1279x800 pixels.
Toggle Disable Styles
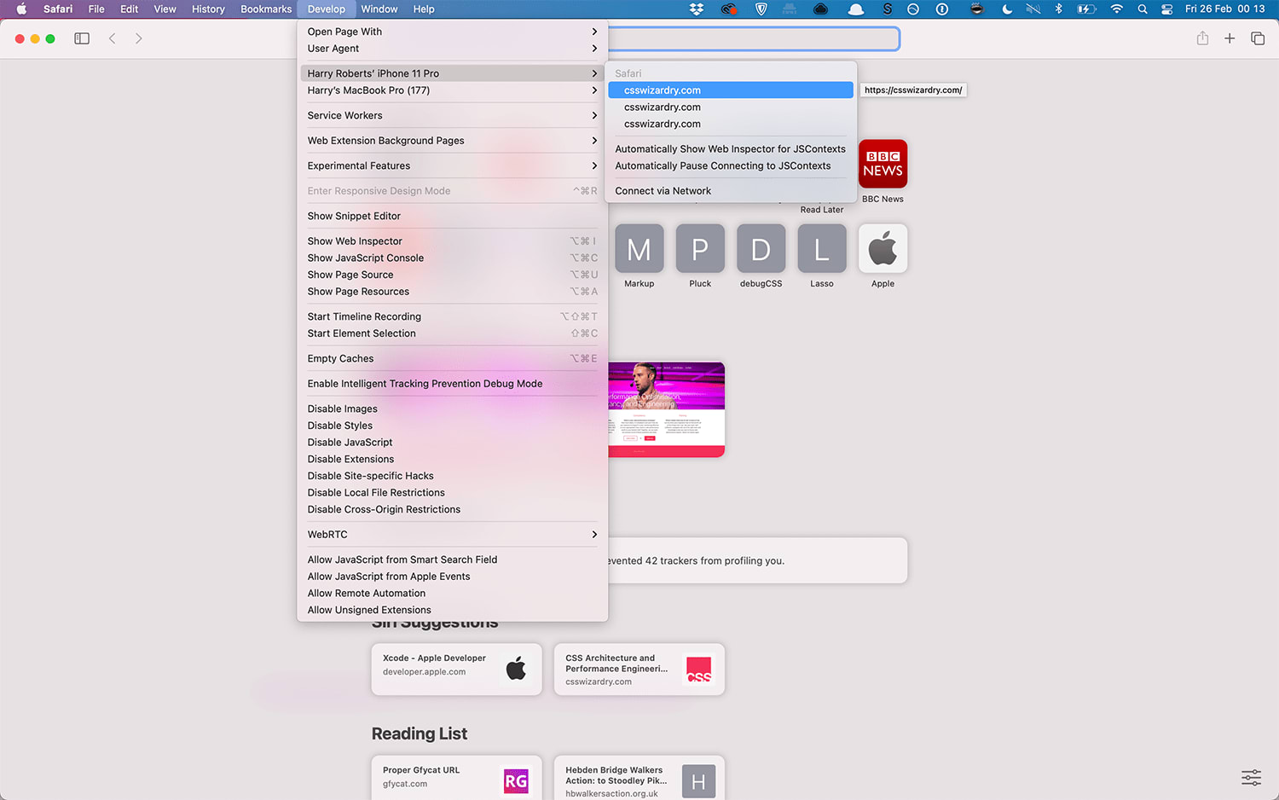pos(452,426)
